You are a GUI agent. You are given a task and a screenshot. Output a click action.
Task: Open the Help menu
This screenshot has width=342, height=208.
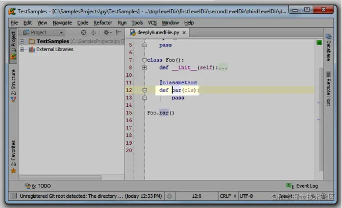point(189,22)
